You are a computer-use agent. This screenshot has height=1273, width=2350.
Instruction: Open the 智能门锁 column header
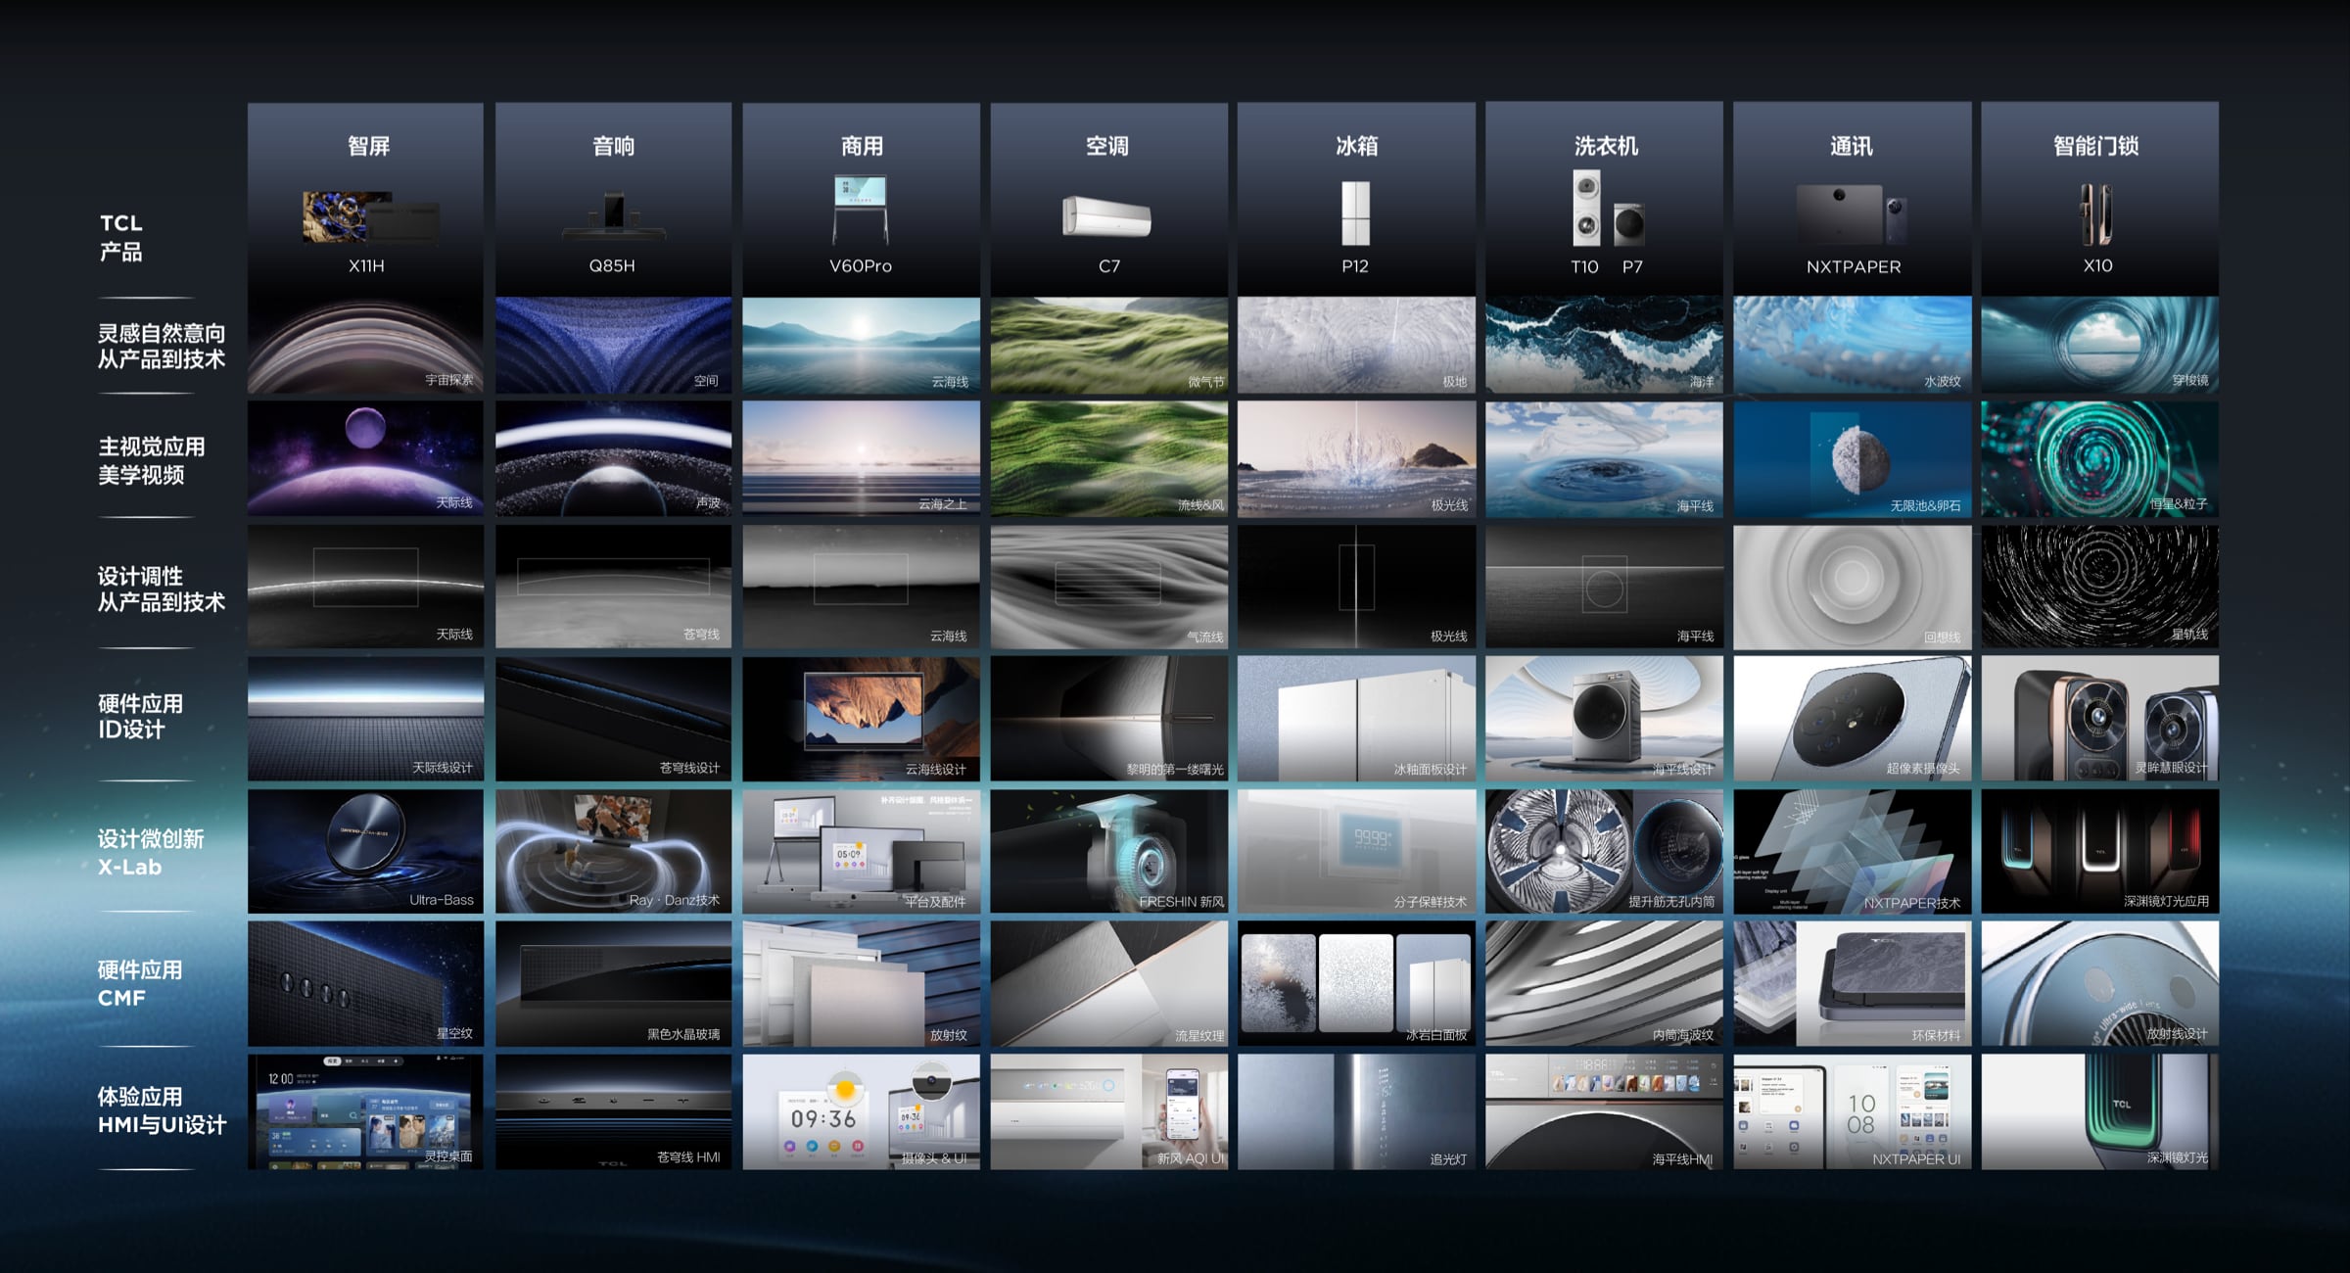pyautogui.click(x=2095, y=146)
